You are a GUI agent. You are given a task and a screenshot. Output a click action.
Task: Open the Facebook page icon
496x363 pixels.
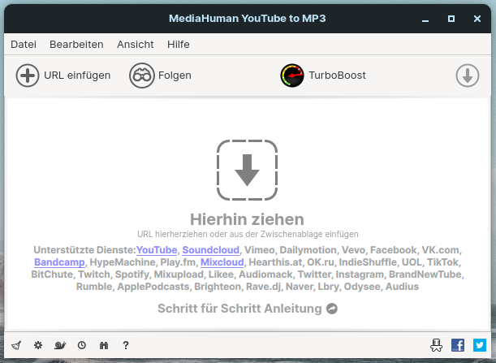pos(458,345)
